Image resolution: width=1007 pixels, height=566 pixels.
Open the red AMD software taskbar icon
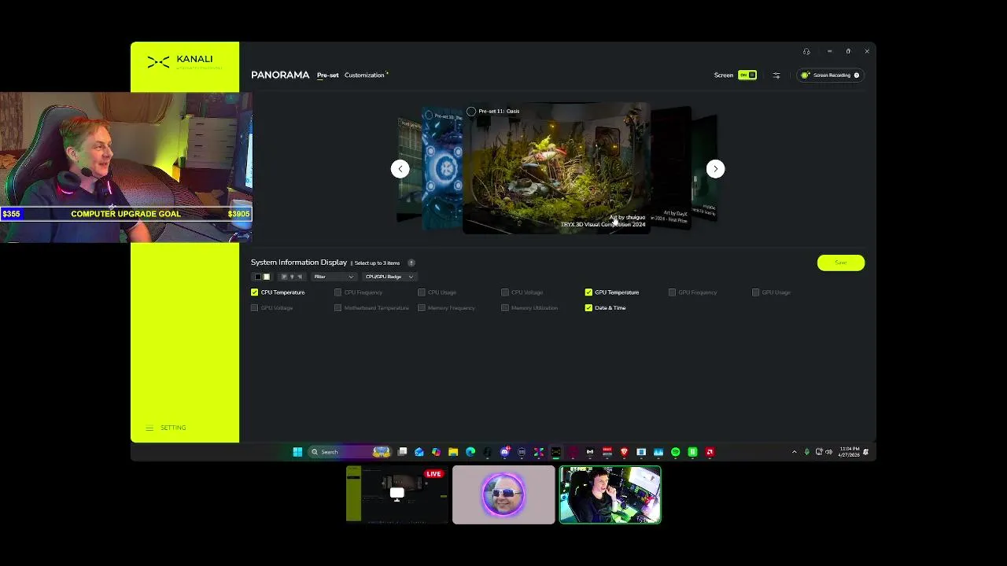[710, 452]
